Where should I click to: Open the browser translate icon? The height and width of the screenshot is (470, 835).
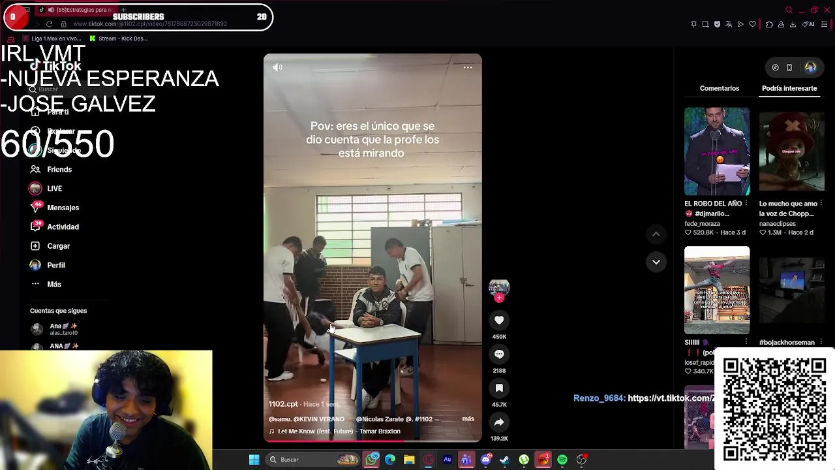(x=729, y=24)
